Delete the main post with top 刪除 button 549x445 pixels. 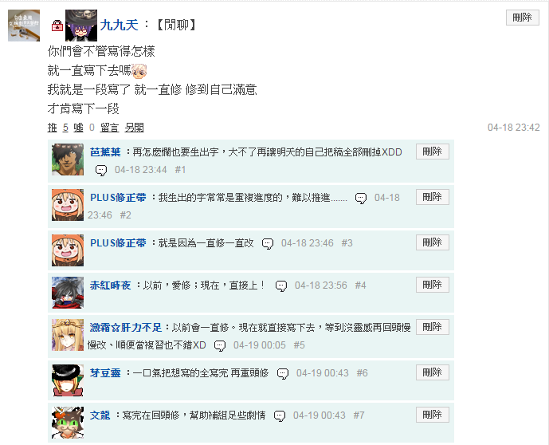pyautogui.click(x=523, y=18)
